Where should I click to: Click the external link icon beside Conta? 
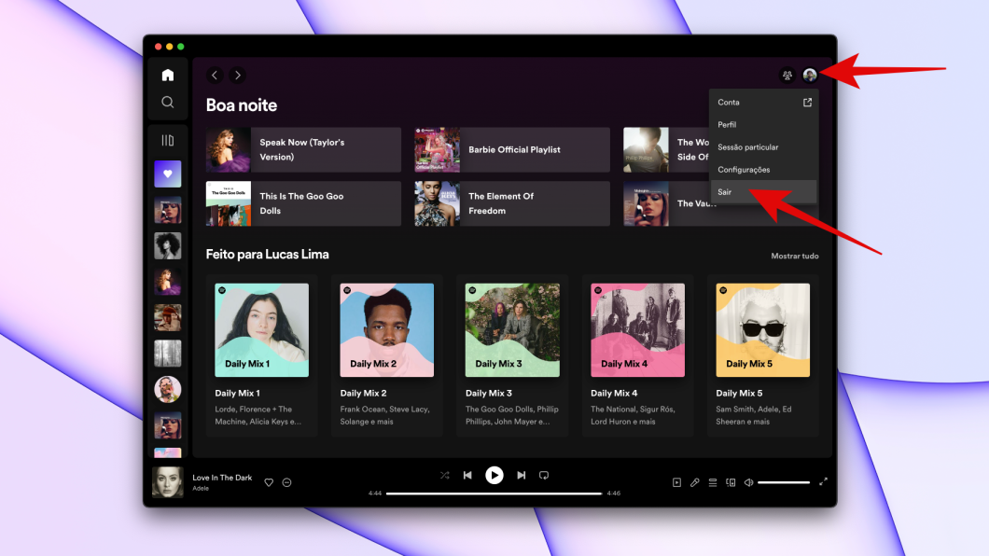pyautogui.click(x=807, y=102)
